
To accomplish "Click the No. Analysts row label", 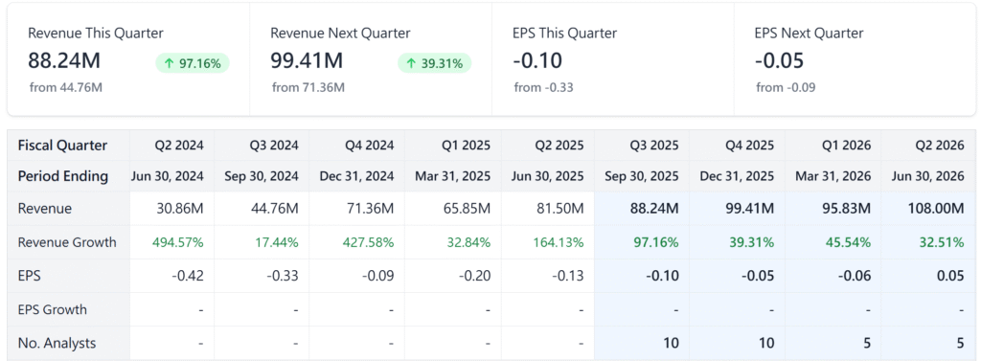I will coord(57,343).
